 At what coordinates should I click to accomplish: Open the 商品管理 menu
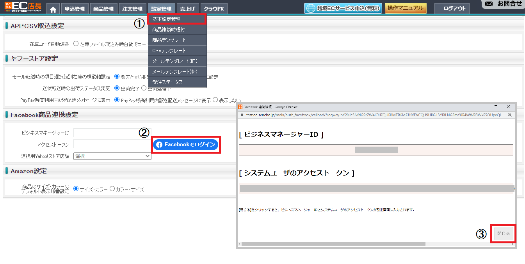(103, 9)
